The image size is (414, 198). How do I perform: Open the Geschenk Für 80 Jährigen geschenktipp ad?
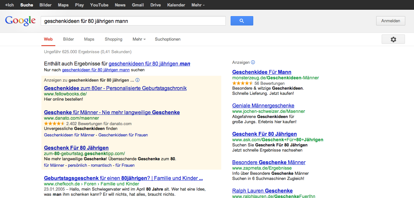point(76,148)
